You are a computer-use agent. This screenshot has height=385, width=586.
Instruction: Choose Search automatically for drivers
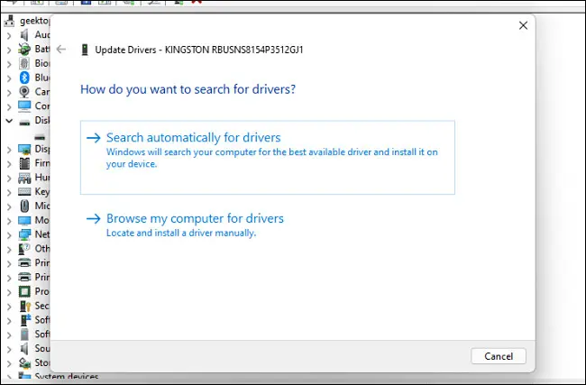268,158
